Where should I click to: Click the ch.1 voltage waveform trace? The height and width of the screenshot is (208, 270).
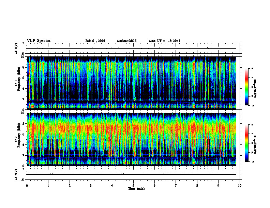click(x=132, y=48)
